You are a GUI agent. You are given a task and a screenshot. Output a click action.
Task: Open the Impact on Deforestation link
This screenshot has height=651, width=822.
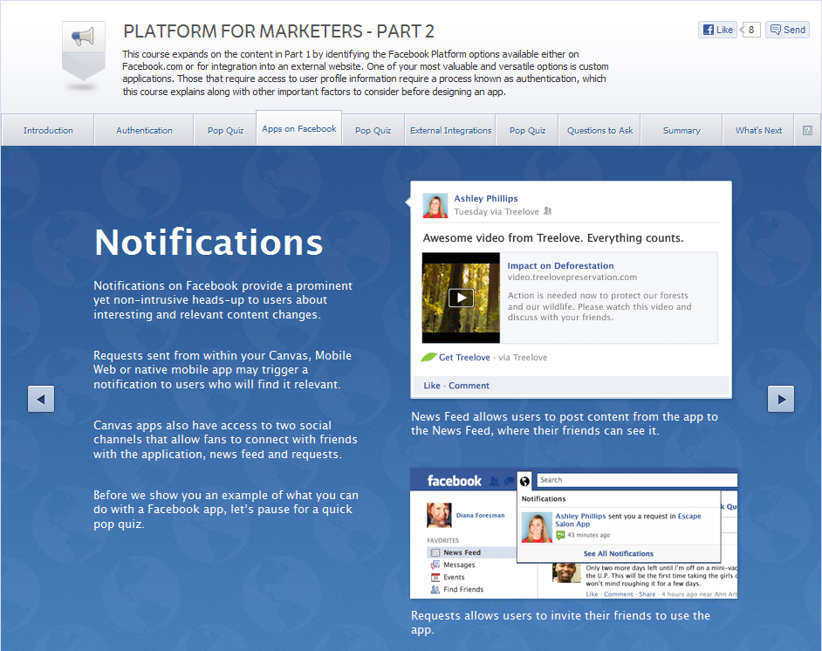560,266
